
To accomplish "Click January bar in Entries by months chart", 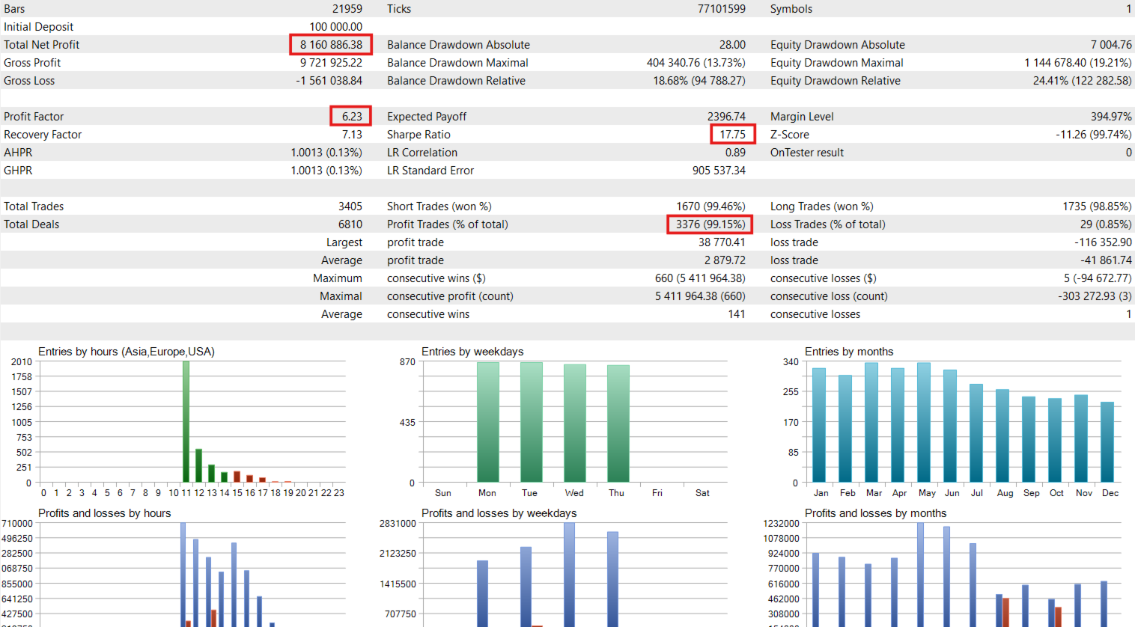I will [x=819, y=425].
